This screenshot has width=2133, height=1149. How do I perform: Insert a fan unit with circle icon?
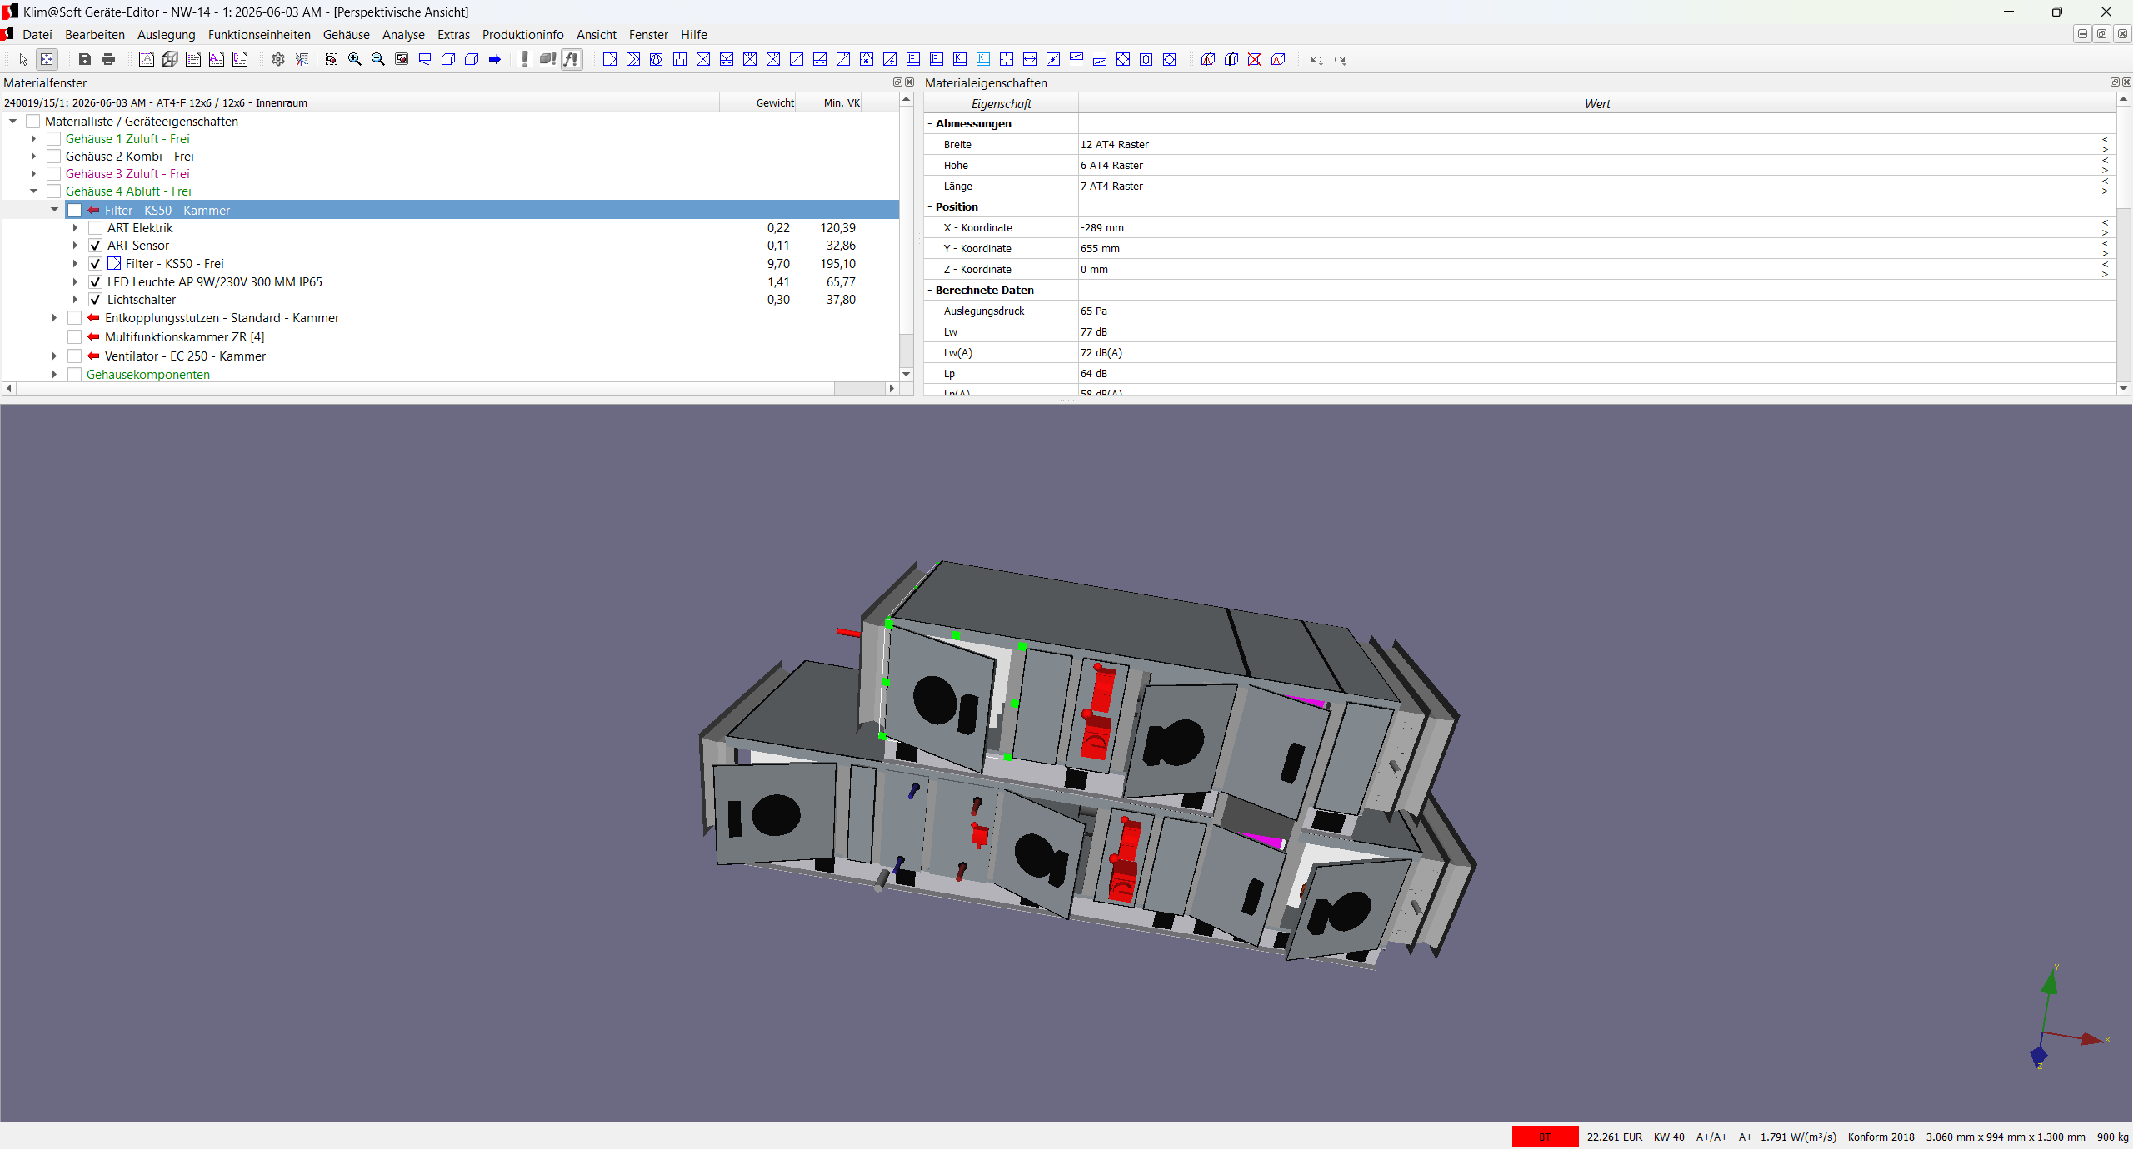(657, 59)
